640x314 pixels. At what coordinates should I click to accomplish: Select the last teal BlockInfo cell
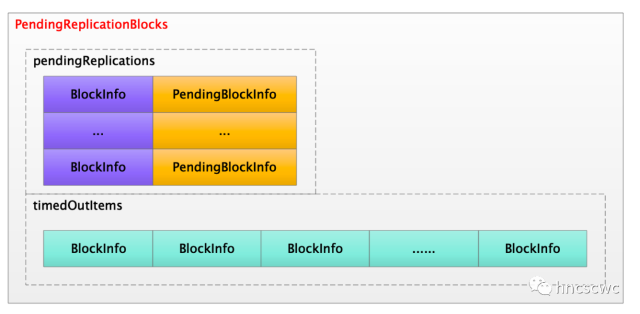(x=533, y=249)
